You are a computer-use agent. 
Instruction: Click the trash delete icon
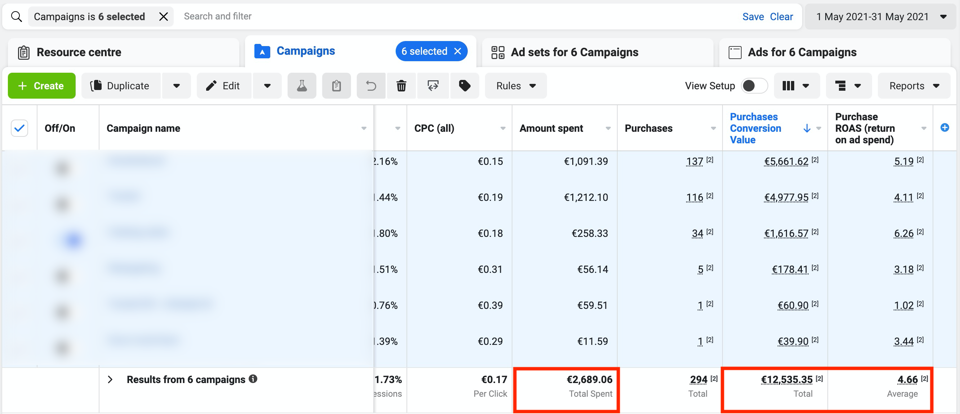[x=401, y=86]
